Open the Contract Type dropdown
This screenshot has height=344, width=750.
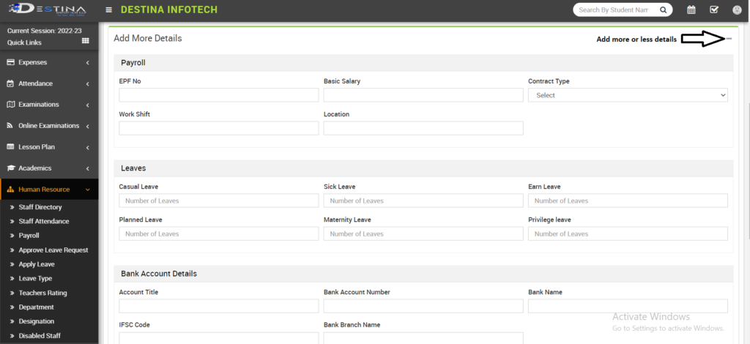[628, 95]
